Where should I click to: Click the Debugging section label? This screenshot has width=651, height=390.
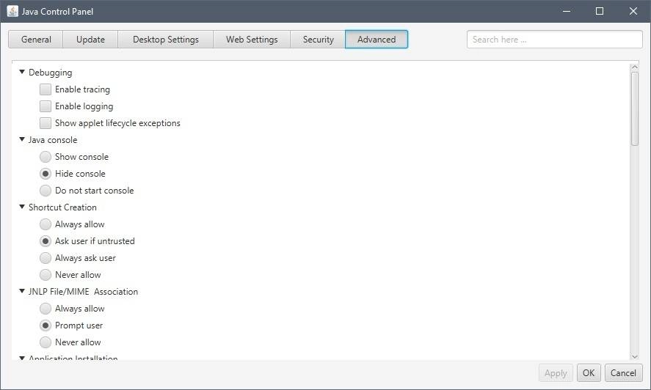50,73
